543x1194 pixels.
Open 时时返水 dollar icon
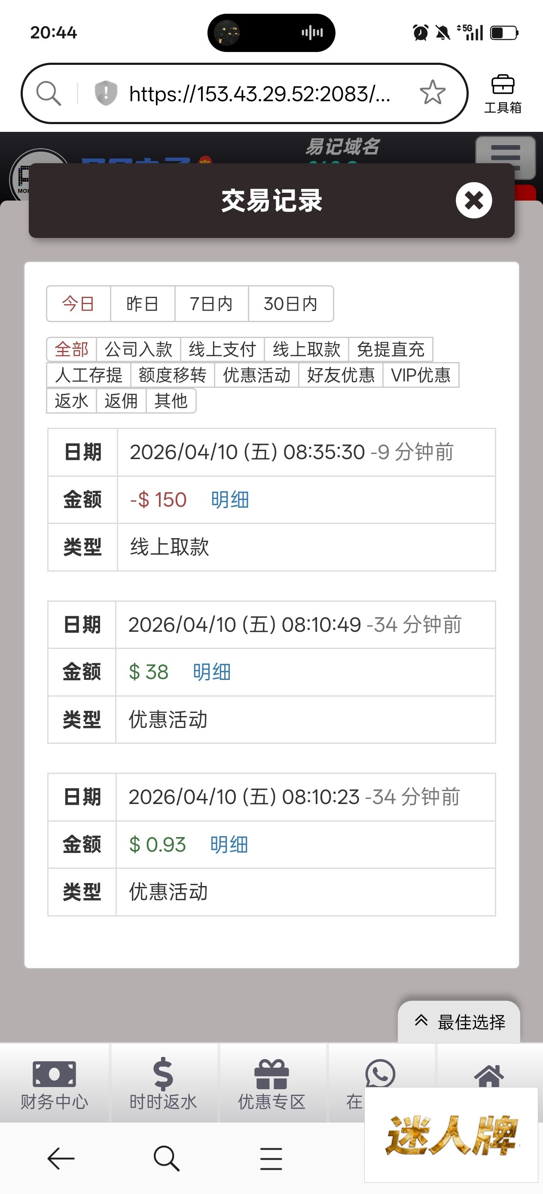pos(163,1083)
